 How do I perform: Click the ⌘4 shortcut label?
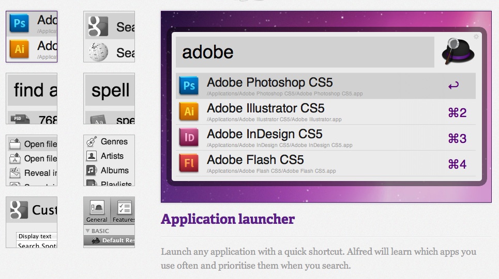[x=457, y=164]
